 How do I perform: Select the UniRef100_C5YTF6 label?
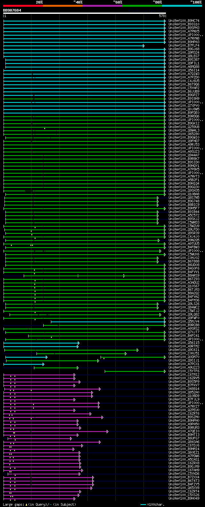184,371
